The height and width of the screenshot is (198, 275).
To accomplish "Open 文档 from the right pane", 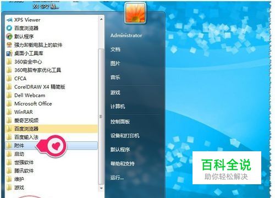I will point(116,50).
